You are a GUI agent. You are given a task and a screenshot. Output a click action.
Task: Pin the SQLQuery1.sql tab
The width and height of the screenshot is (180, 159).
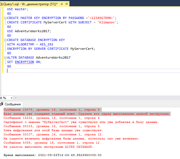[x=61, y=4]
